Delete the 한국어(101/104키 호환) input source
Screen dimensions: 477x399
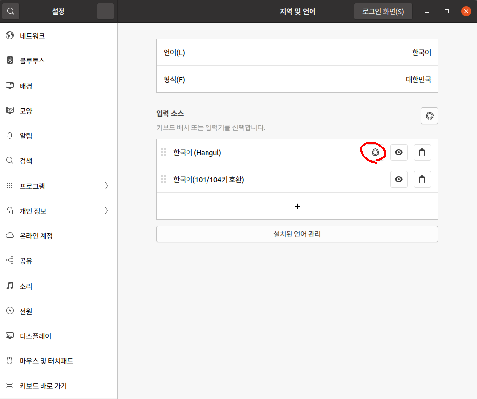tap(422, 179)
